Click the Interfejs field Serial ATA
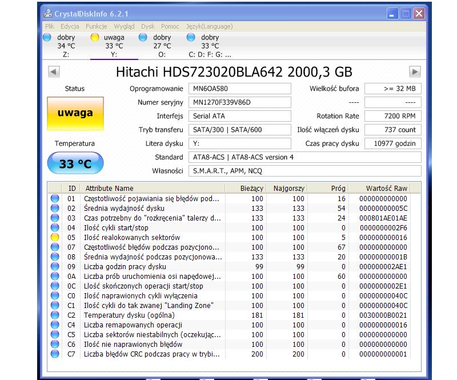 (239, 116)
